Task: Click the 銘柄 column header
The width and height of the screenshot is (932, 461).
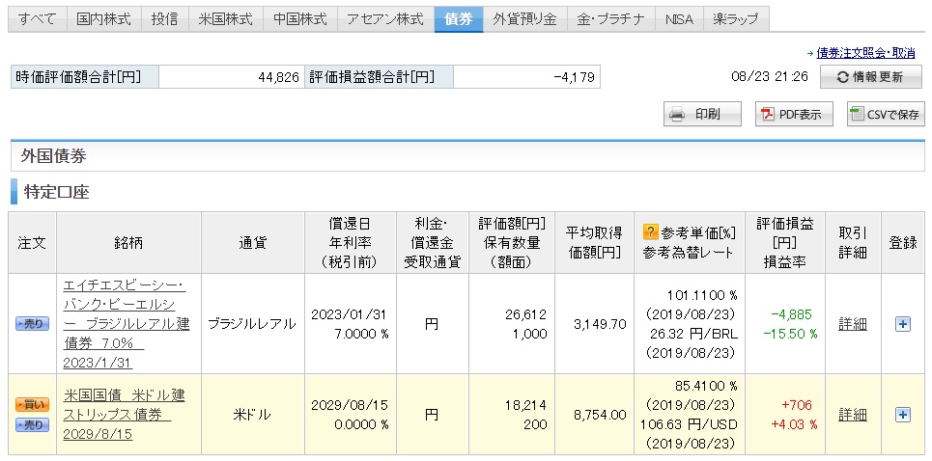Action: tap(128, 242)
